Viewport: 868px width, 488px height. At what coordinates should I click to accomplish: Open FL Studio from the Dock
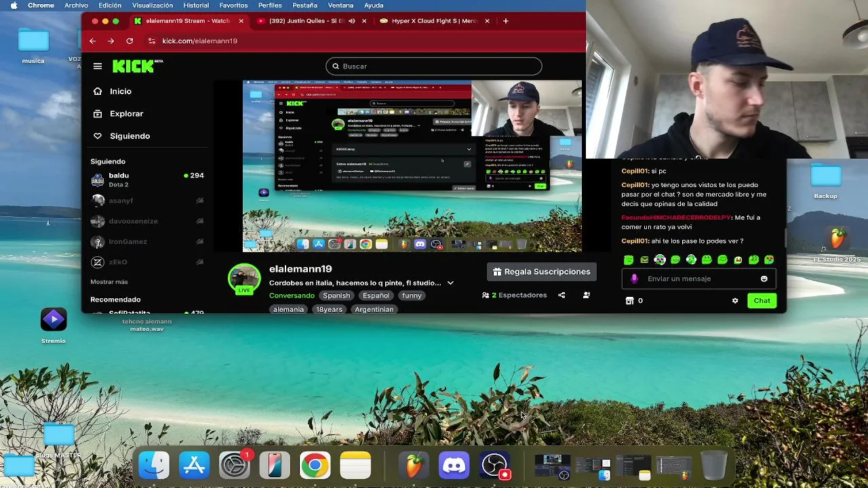(x=414, y=466)
